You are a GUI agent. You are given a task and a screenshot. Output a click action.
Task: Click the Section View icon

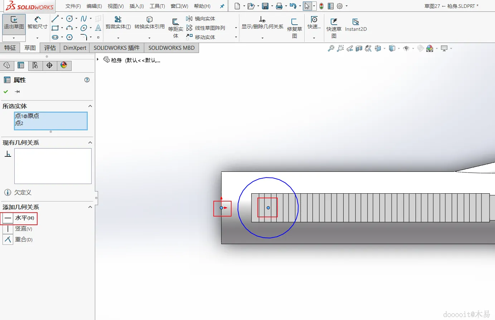(359, 48)
